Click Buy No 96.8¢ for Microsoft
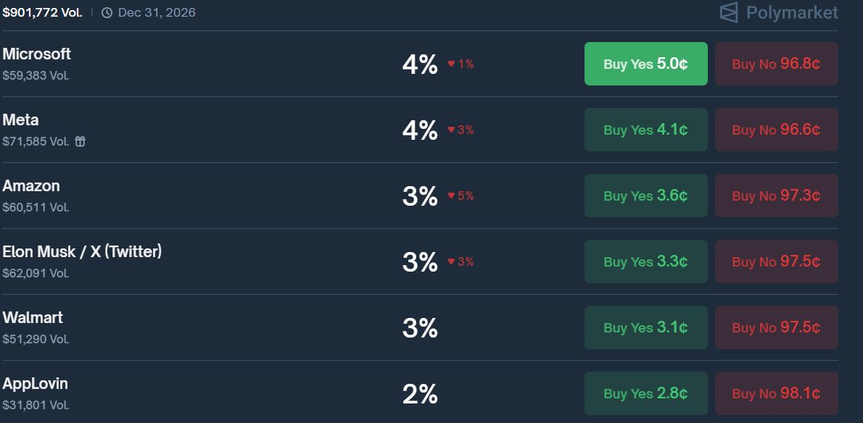 tap(776, 64)
